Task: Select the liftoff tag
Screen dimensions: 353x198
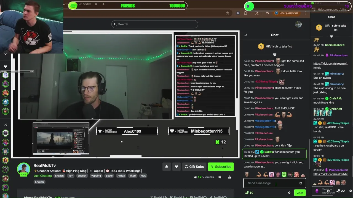Action: 133,176
